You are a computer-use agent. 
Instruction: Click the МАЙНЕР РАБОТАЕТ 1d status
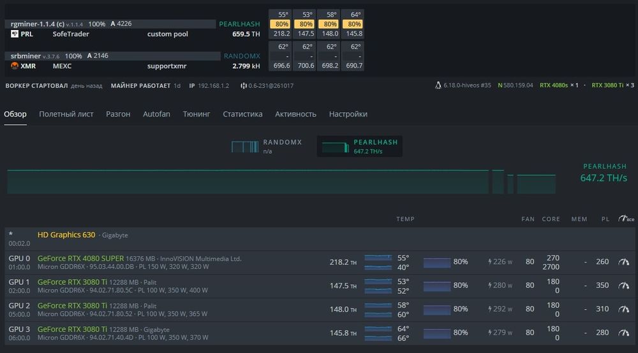(145, 86)
